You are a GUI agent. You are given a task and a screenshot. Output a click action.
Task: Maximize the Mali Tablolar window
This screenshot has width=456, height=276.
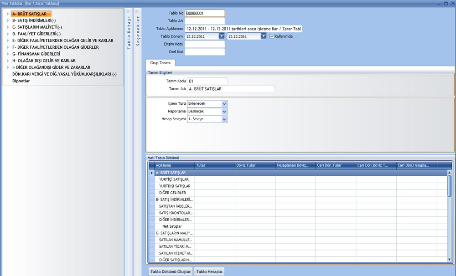pos(446,4)
